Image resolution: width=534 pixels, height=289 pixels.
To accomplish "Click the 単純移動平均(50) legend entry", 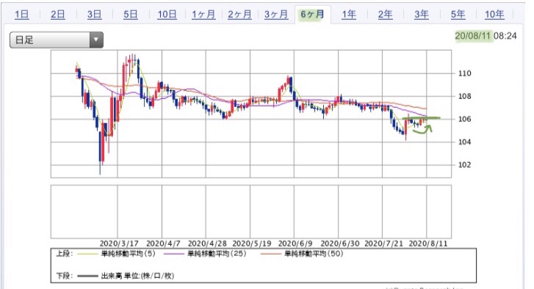I will [314, 254].
